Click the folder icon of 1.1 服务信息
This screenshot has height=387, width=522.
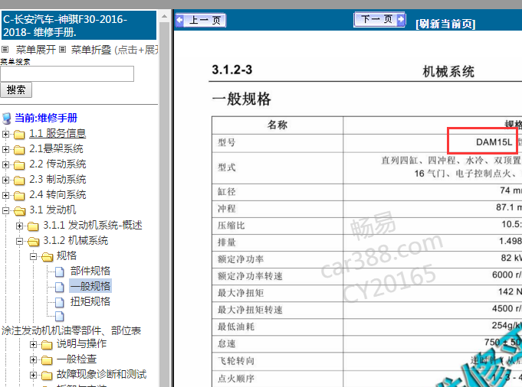point(19,135)
